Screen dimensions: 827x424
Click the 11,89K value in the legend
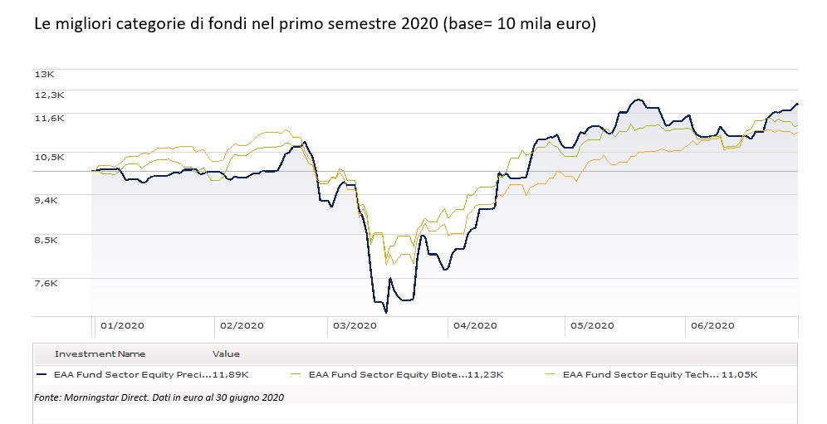(232, 375)
